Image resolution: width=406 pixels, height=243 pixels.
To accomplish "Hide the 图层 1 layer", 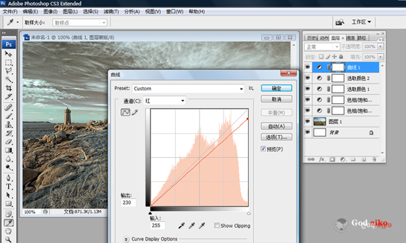I will (x=308, y=121).
